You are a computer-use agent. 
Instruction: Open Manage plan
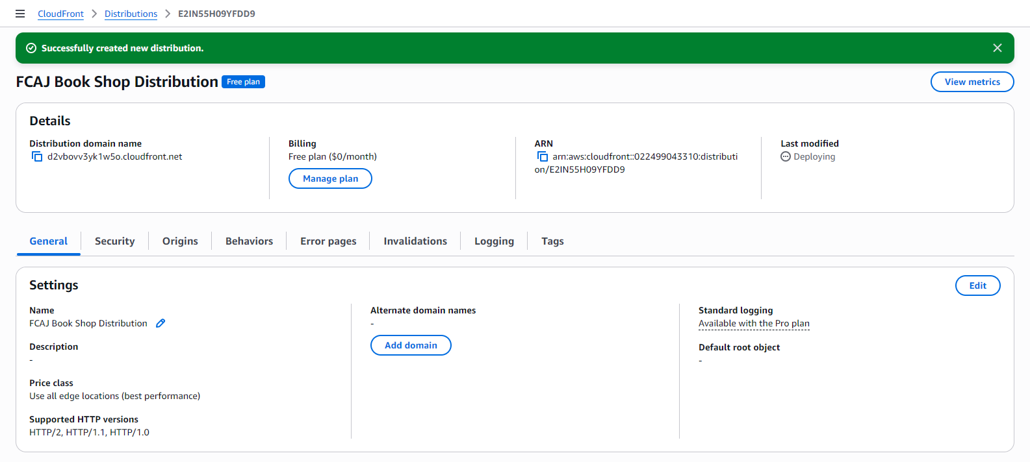click(x=330, y=178)
